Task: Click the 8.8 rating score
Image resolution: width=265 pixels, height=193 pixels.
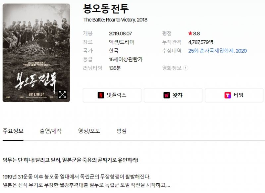Action: tap(196, 33)
